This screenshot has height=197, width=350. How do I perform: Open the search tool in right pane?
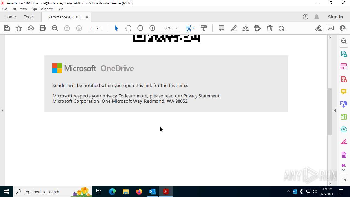point(344,41)
